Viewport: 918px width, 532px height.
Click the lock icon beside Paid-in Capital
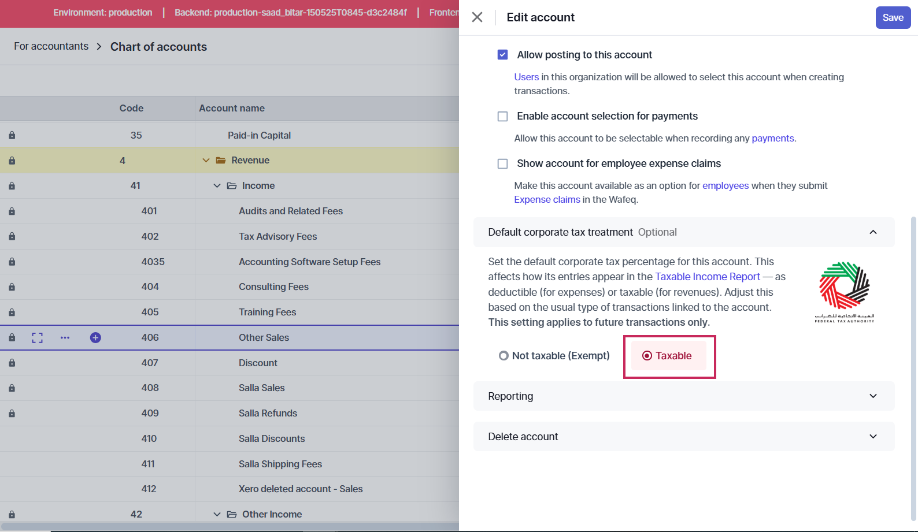(x=12, y=135)
